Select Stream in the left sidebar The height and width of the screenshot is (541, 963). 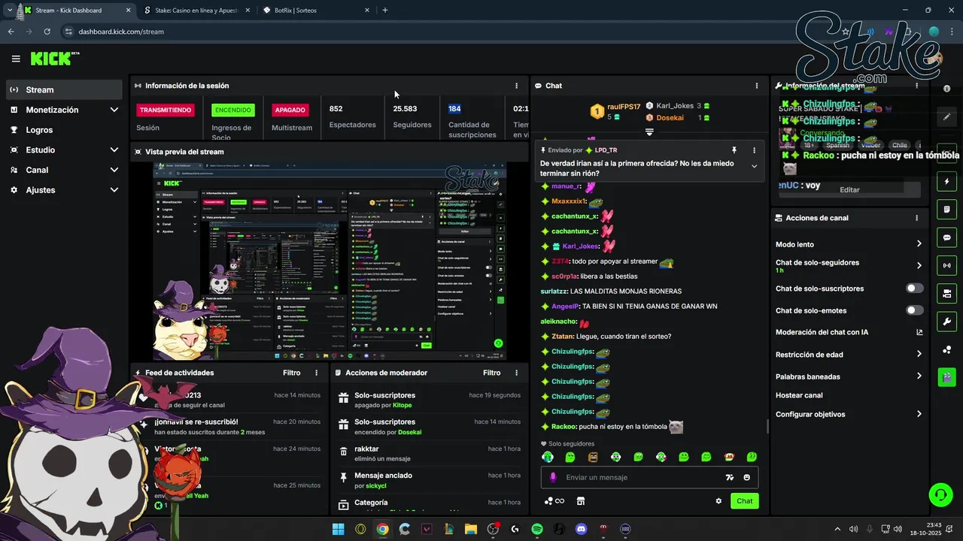64,89
